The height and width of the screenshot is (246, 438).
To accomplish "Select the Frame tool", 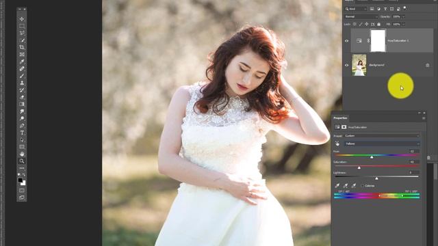I will click(22, 55).
